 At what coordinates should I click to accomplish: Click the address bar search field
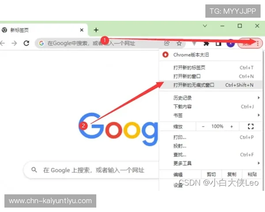[x=110, y=43]
